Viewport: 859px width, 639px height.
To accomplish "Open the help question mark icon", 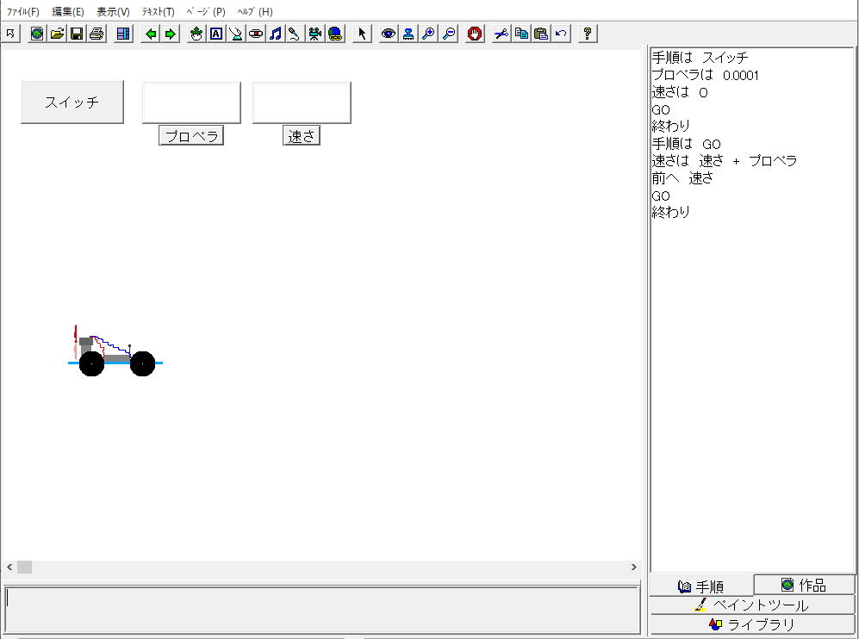I will click(x=588, y=34).
